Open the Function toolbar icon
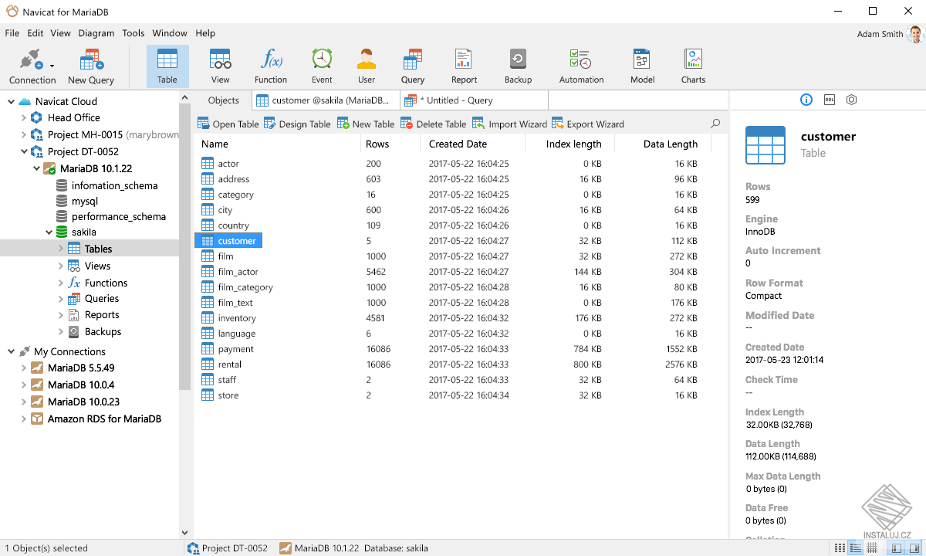926x556 pixels. pyautogui.click(x=271, y=60)
